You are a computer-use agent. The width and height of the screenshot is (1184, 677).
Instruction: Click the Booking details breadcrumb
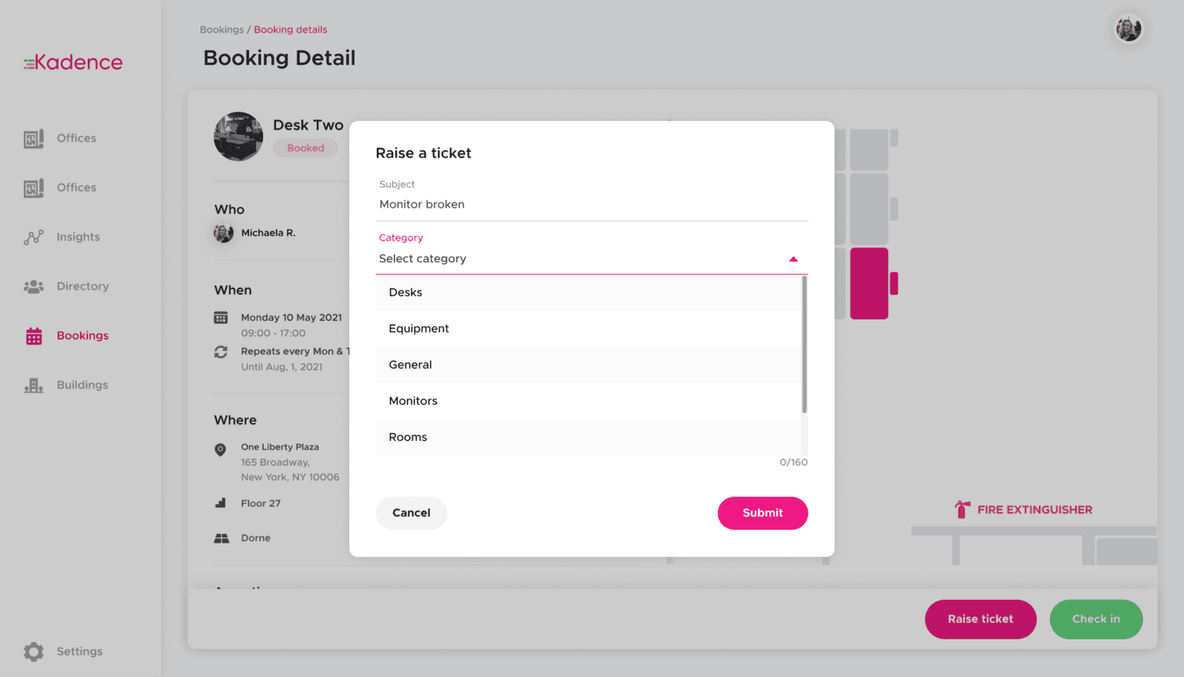pyautogui.click(x=291, y=30)
